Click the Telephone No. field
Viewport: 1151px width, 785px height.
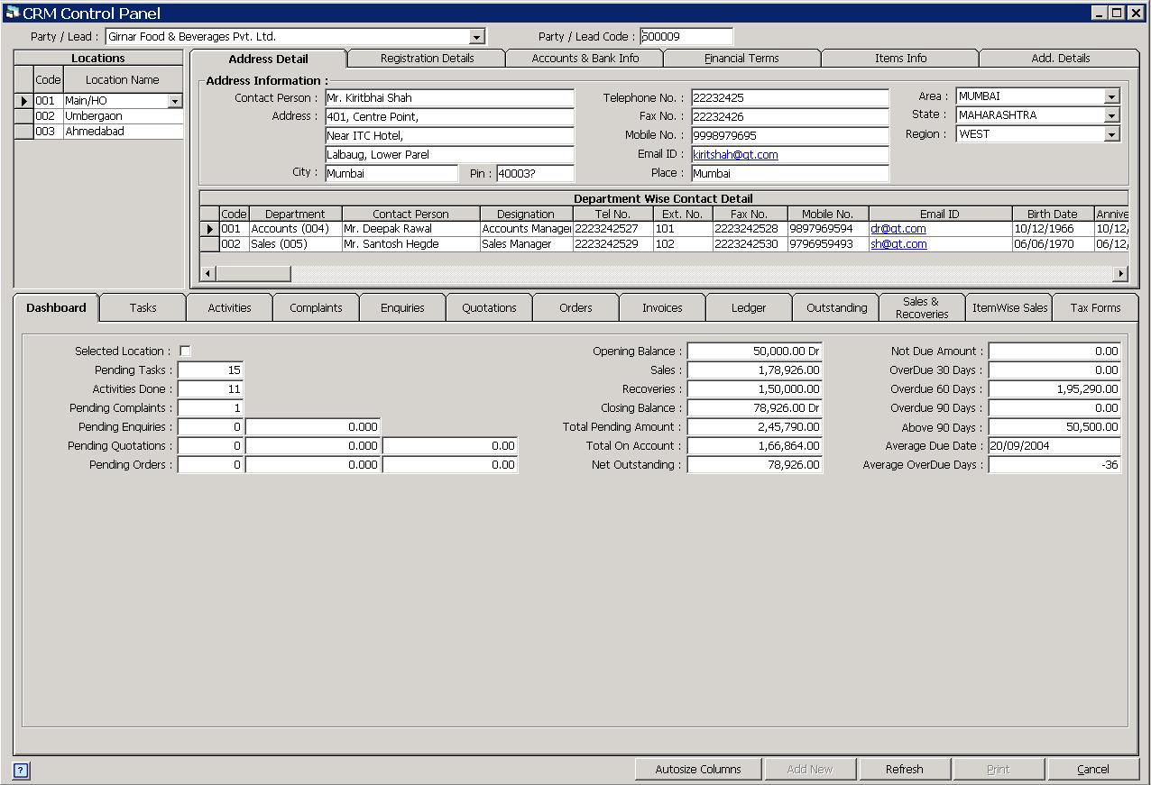tap(790, 98)
